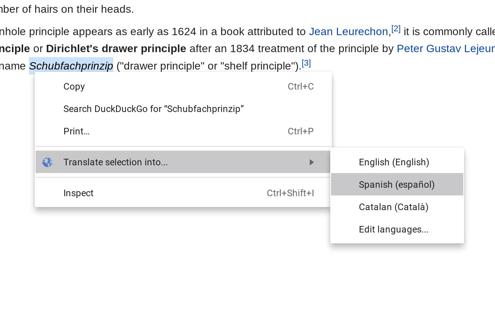The width and height of the screenshot is (495, 309).
Task: Click the bold "Dirichlet's drawer principle" text
Action: point(116,49)
